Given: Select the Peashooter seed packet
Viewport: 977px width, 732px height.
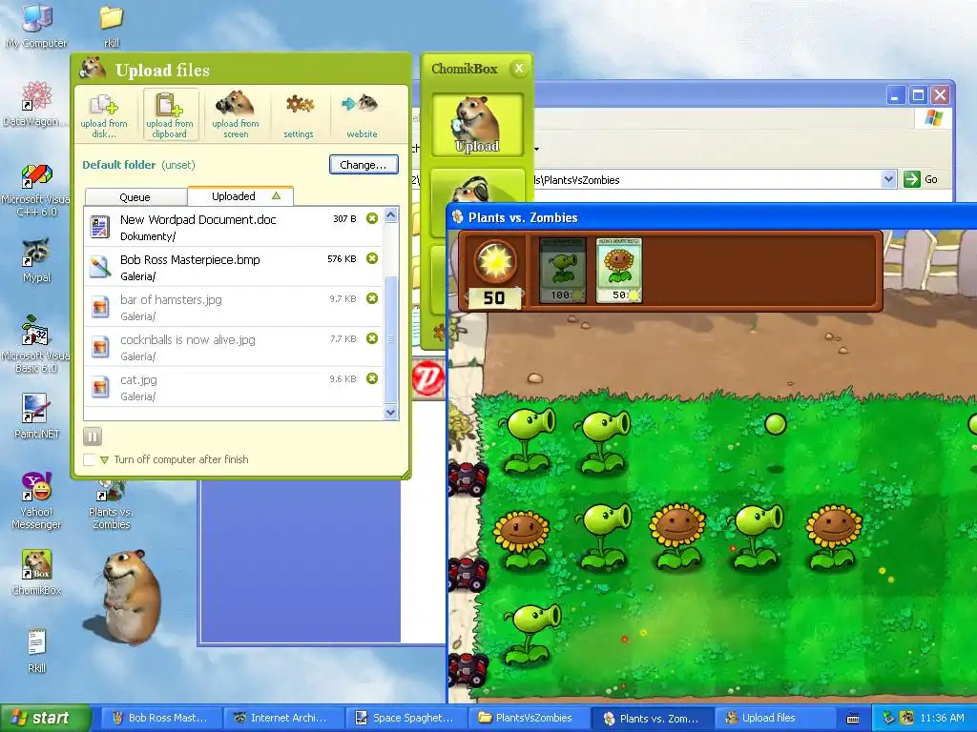Looking at the screenshot, I should 562,270.
